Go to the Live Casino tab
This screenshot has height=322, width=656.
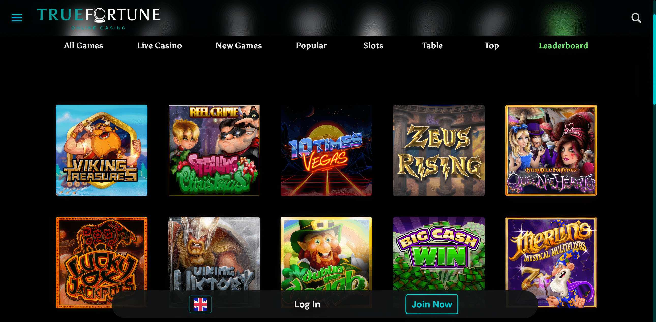pos(159,45)
